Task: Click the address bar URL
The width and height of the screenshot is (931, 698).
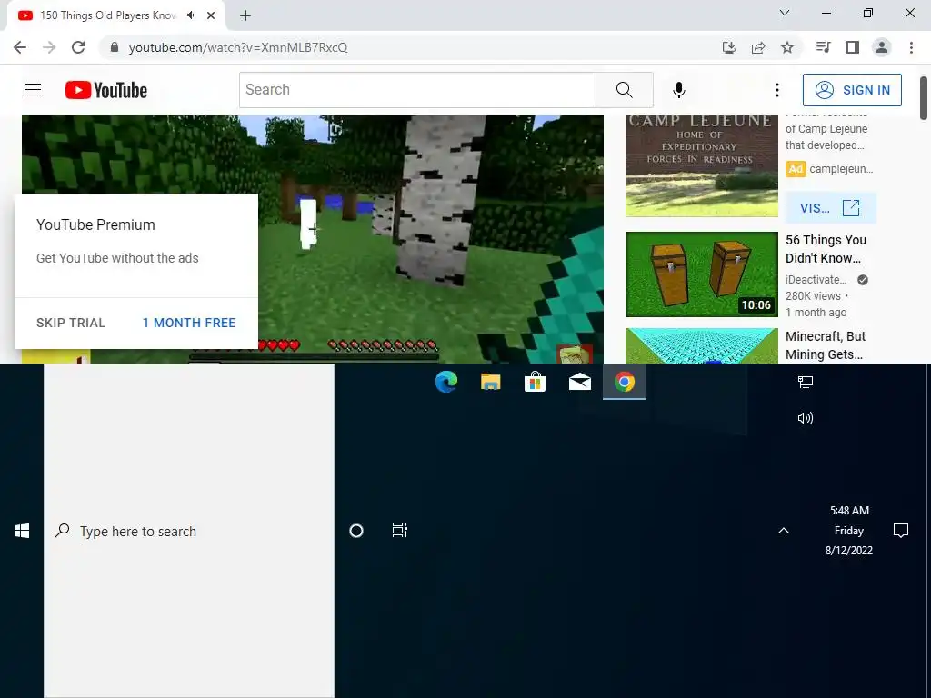Action: click(238, 47)
